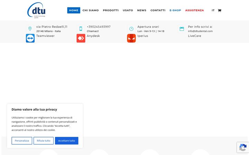The height and width of the screenshot is (155, 249).
Task: Click the 20146 Milano - Italia text
Action: point(48,31)
